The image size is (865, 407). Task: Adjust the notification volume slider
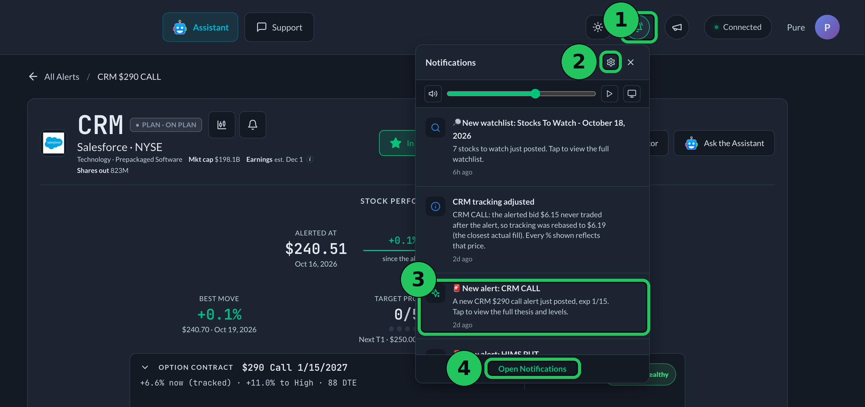click(x=521, y=94)
